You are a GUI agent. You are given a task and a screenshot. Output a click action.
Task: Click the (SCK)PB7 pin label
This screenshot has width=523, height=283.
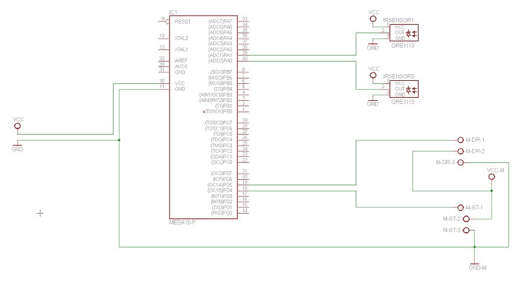221,72
